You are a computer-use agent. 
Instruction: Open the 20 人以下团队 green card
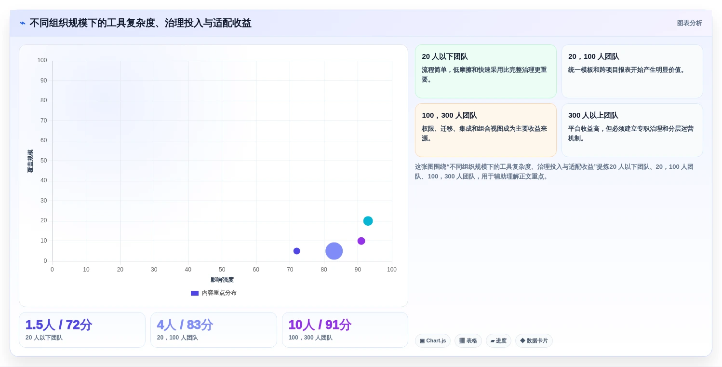(485, 71)
